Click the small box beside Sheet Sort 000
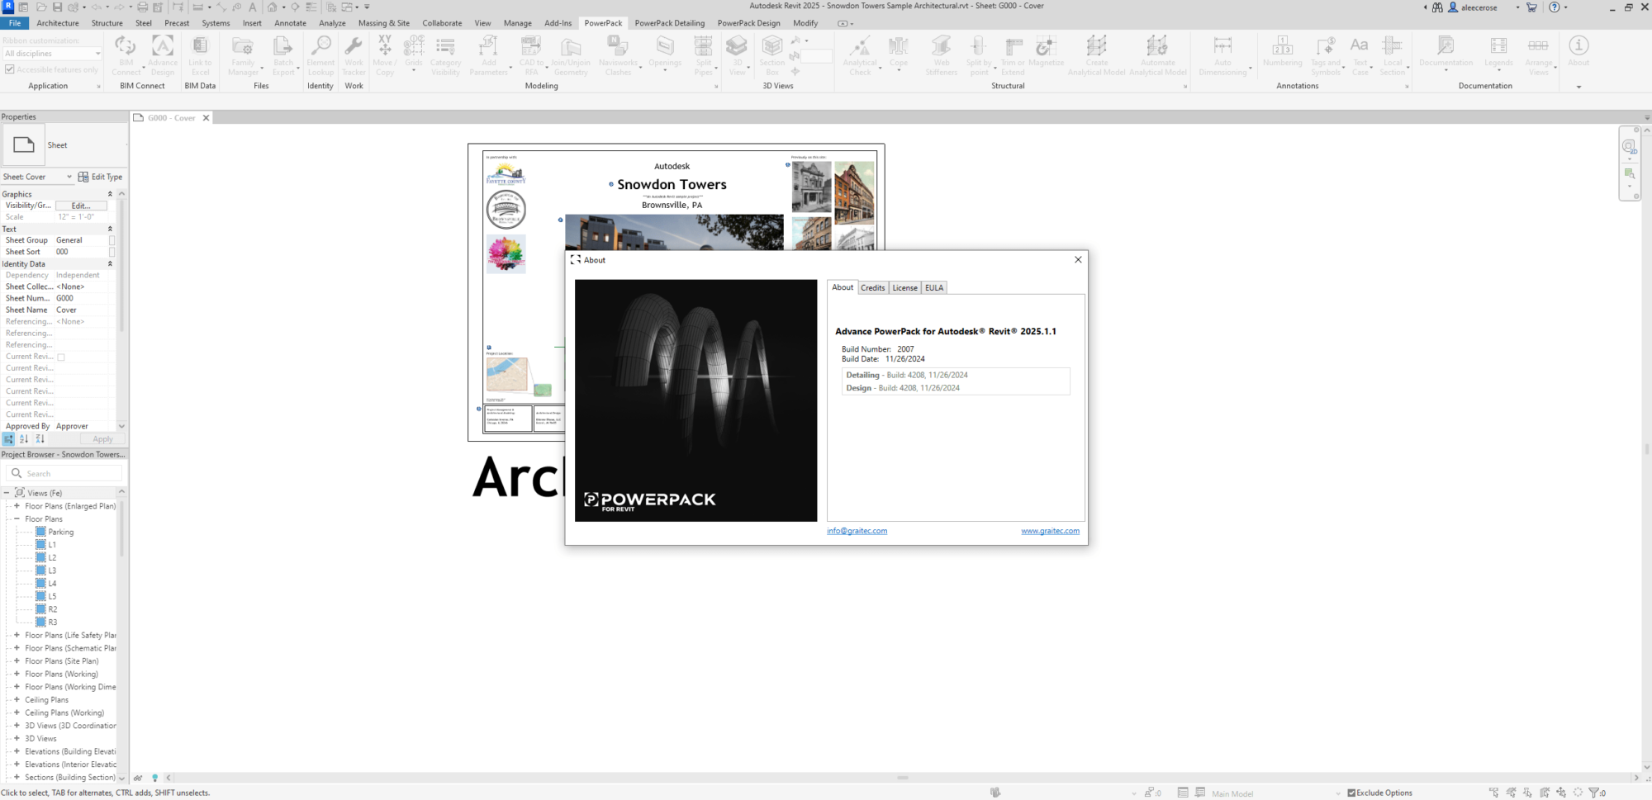This screenshot has width=1652, height=800. pyautogui.click(x=112, y=252)
